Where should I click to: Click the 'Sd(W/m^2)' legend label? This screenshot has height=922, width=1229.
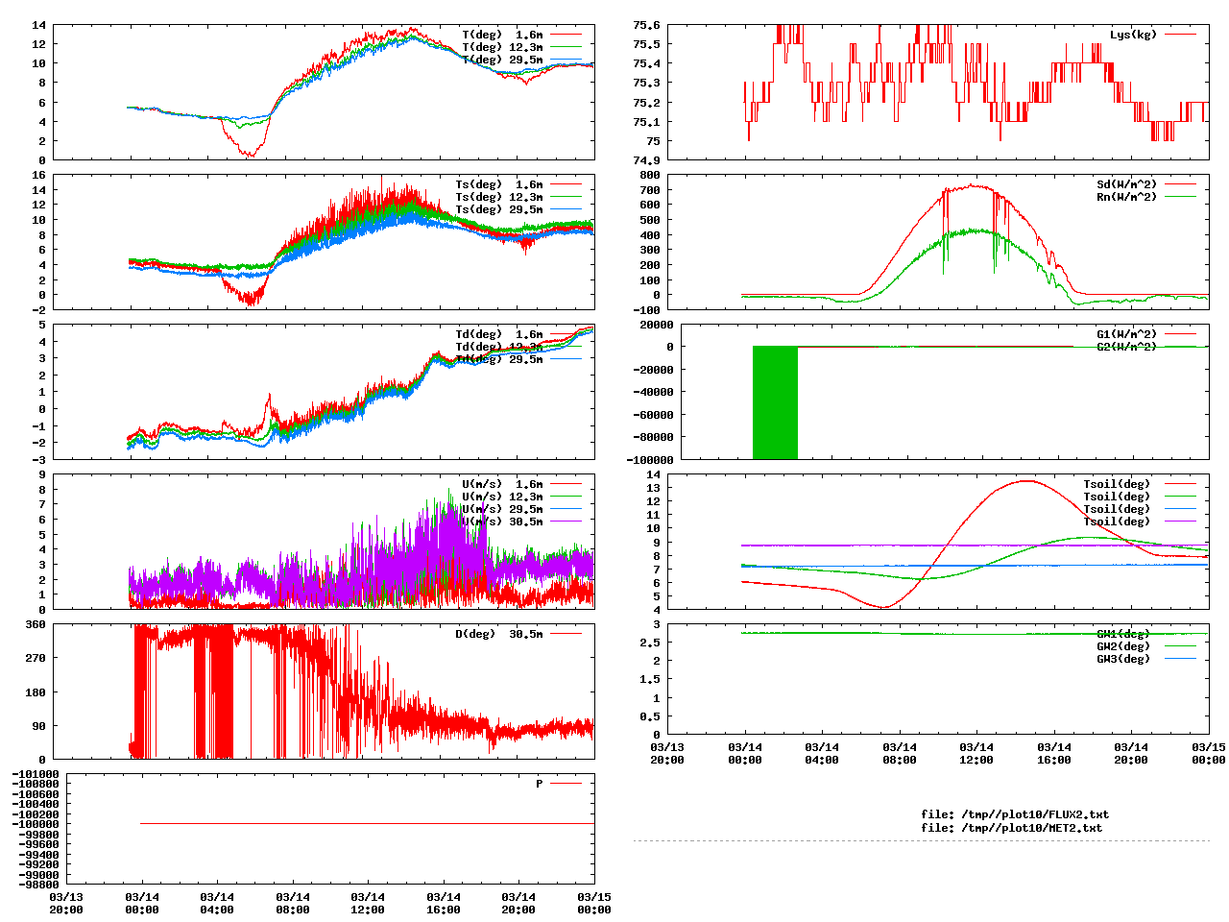(x=1126, y=184)
